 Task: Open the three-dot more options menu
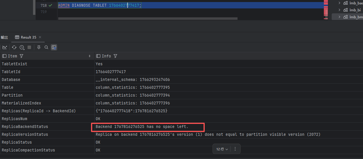click(x=235, y=149)
